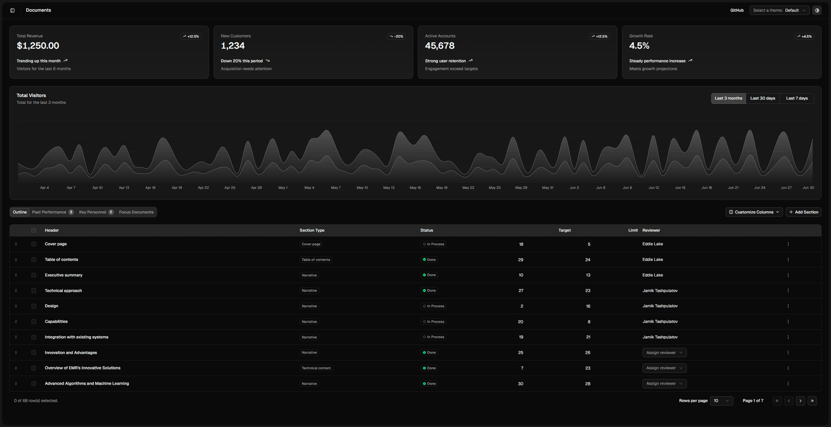The height and width of the screenshot is (427, 831).
Task: Click the Add Section button
Action: point(803,212)
